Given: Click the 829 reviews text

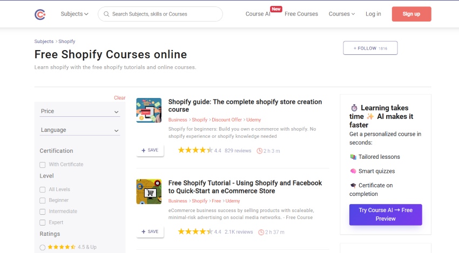Looking at the screenshot, I should coord(238,151).
